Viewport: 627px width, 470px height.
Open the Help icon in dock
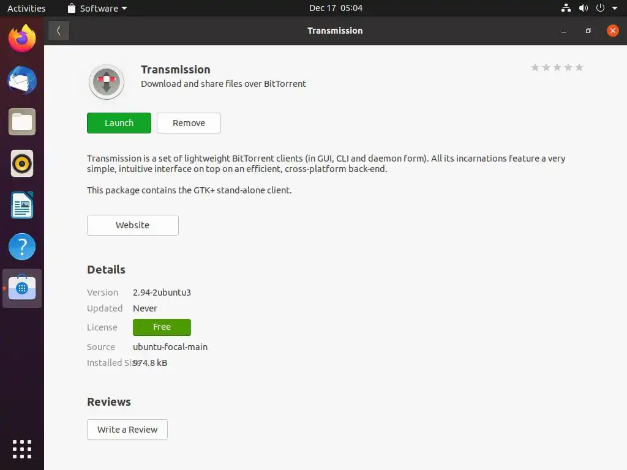tap(22, 247)
